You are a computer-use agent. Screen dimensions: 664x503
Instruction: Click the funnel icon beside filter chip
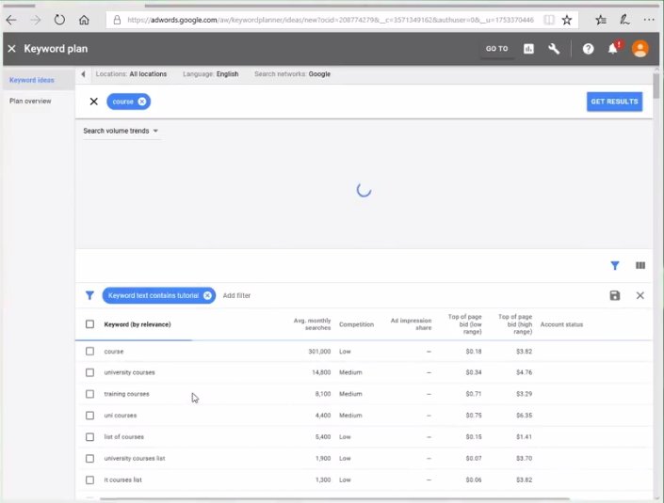(x=89, y=295)
